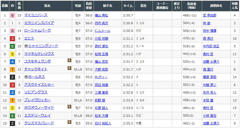Click the red frame 3 box in エヒト row

(12, 39)
